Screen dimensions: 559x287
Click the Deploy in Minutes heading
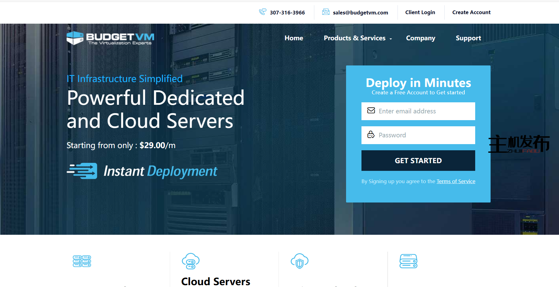(x=418, y=83)
